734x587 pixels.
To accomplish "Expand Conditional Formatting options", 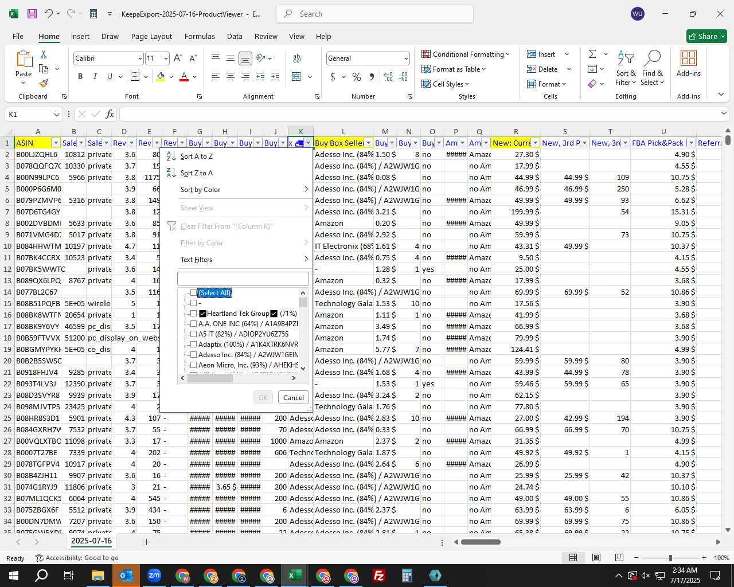I will click(466, 54).
